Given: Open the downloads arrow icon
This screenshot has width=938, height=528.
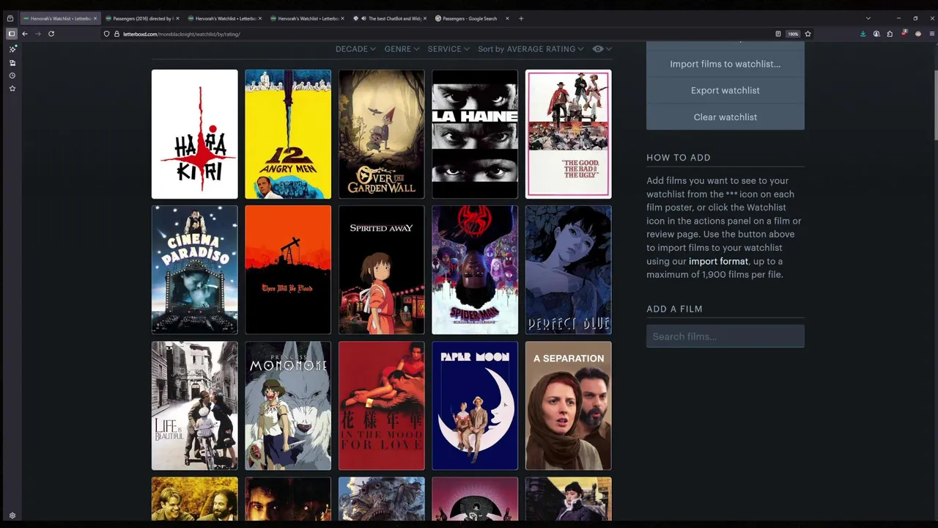Looking at the screenshot, I should (863, 34).
